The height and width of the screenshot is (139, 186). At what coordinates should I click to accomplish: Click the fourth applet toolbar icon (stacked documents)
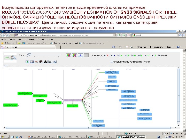tap(41, 62)
